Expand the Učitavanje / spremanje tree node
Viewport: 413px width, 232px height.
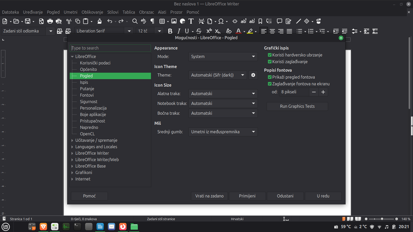(x=72, y=140)
